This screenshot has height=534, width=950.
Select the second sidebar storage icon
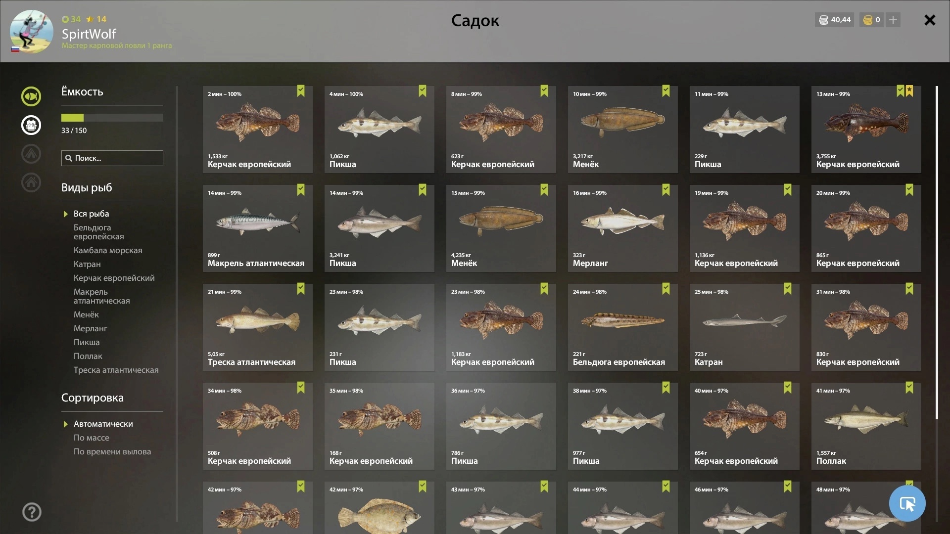[31, 125]
